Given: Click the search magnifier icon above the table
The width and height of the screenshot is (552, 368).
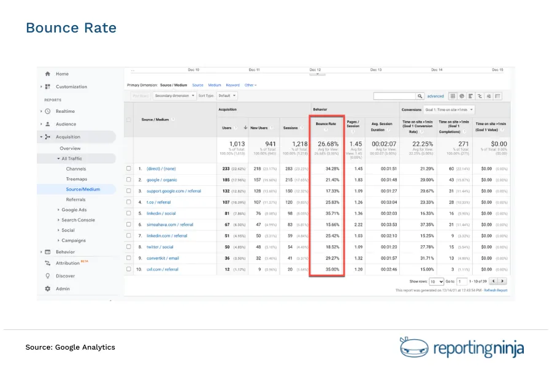Looking at the screenshot, I should (x=420, y=96).
